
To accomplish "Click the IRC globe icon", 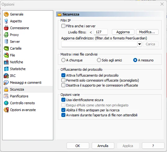I will click(x=6, y=76).
